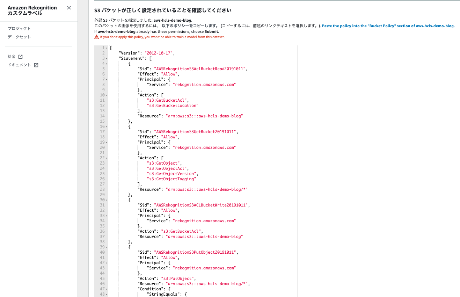Close the Amazon Rekognition sidebar with the X
460x297 pixels.
[69, 8]
